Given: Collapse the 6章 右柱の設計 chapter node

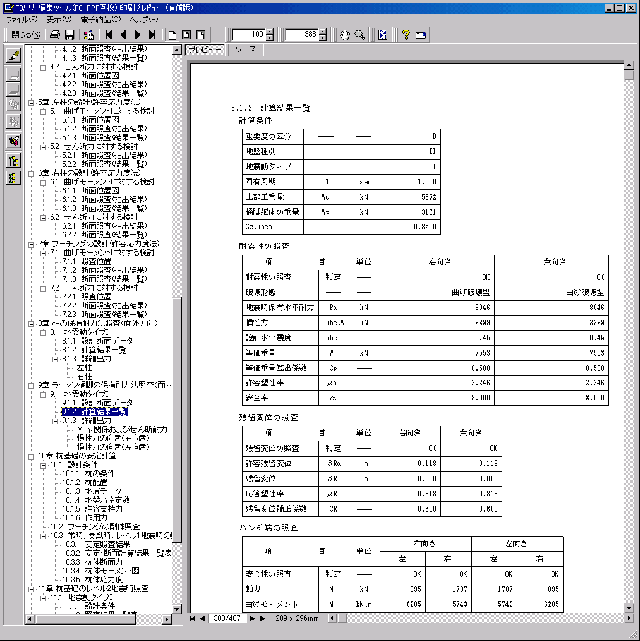Looking at the screenshot, I should click(31, 174).
